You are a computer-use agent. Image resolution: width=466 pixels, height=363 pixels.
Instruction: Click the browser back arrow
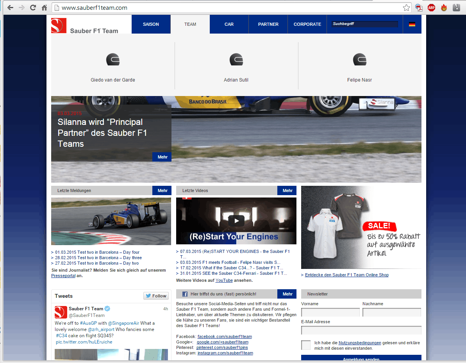pos(11,8)
